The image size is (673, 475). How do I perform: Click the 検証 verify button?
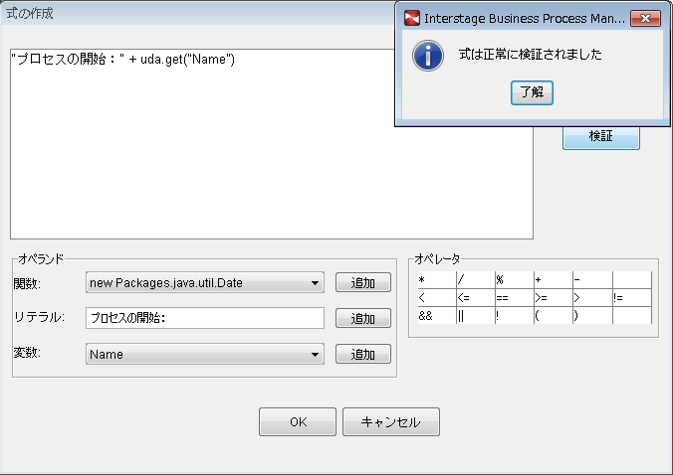coord(601,137)
